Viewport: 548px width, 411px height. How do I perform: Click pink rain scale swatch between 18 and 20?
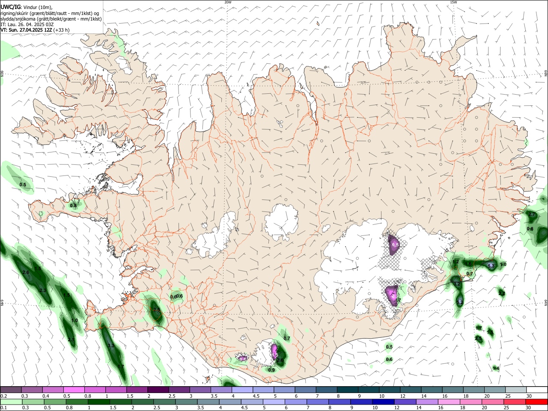(471, 402)
